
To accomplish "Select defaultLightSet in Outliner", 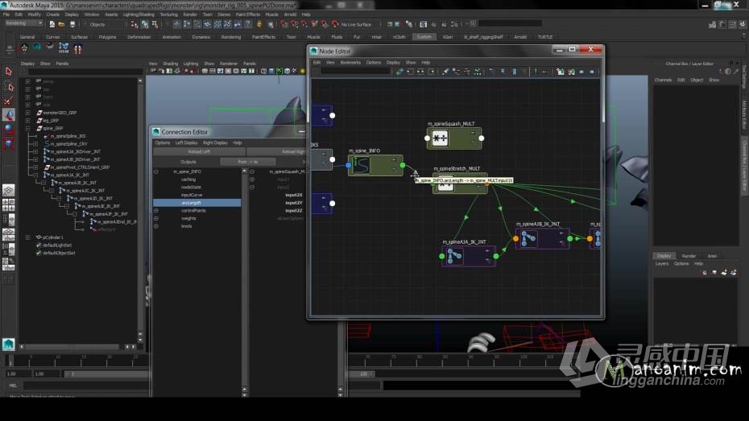I will pos(57,246).
